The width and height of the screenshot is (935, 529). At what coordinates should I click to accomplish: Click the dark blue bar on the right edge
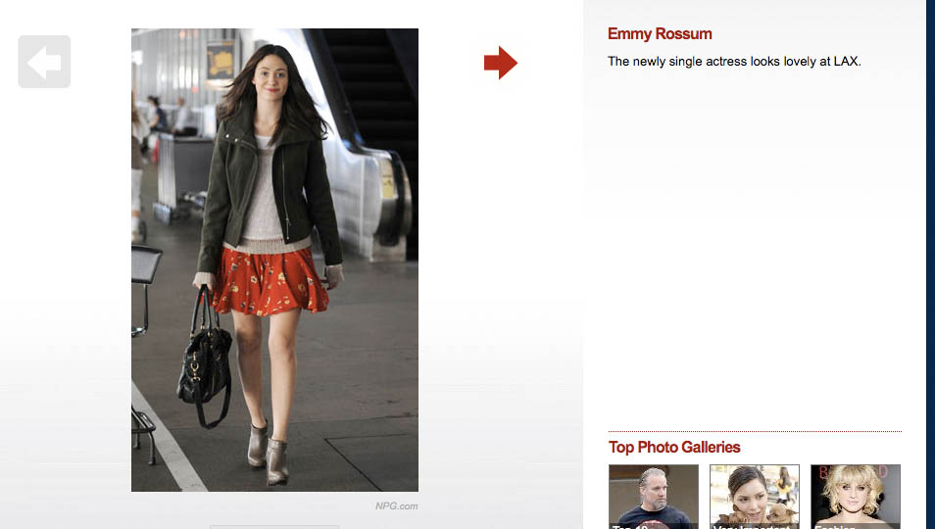click(x=930, y=264)
